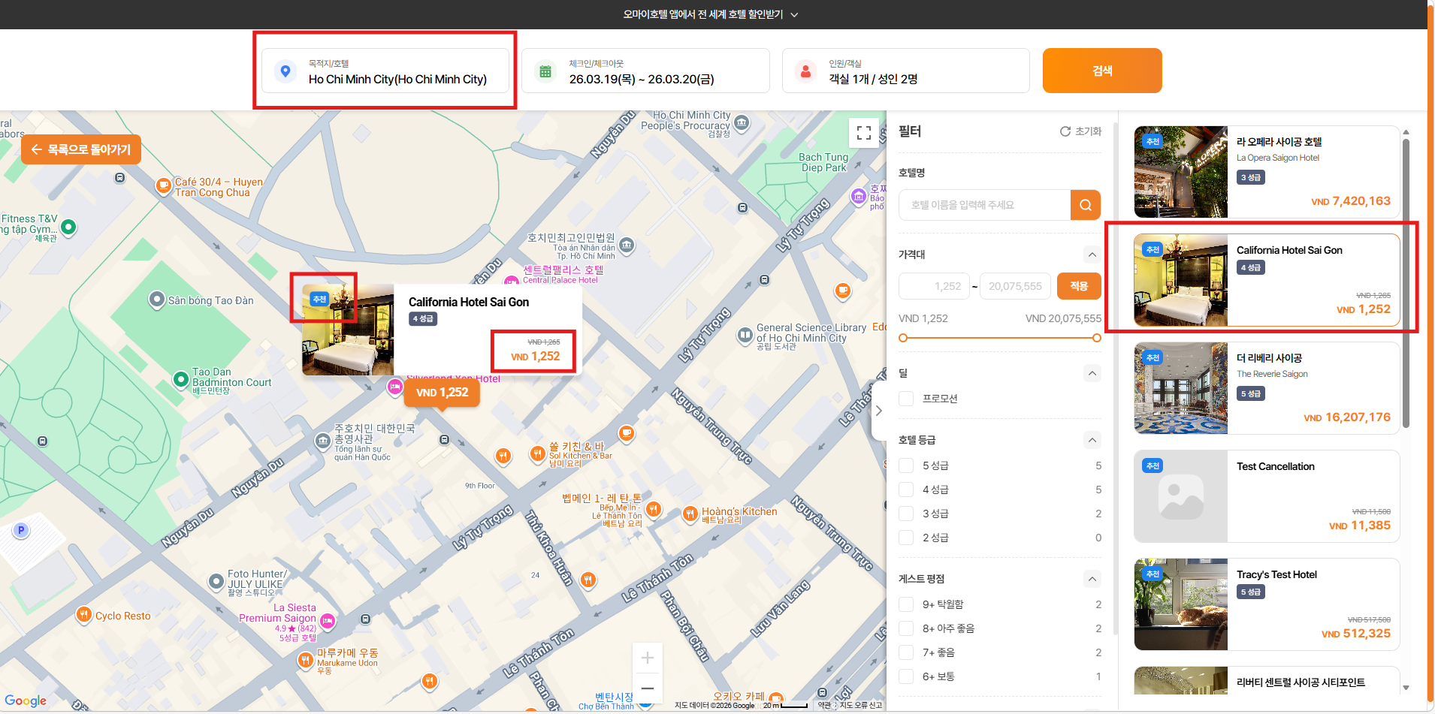The width and height of the screenshot is (1435, 714).
Task: Click the 약관 terms link on map
Action: pos(825,705)
